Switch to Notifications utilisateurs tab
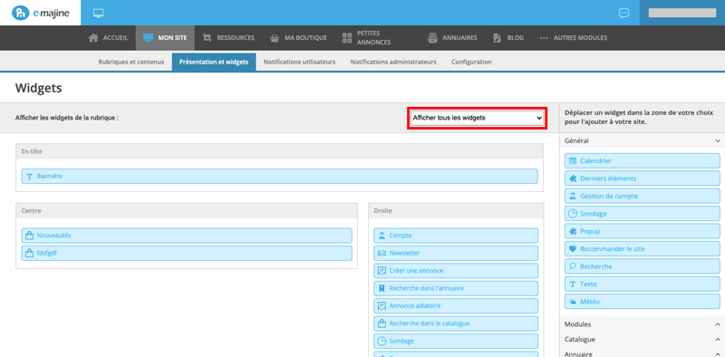Viewport: 725px width, 357px height. (300, 62)
